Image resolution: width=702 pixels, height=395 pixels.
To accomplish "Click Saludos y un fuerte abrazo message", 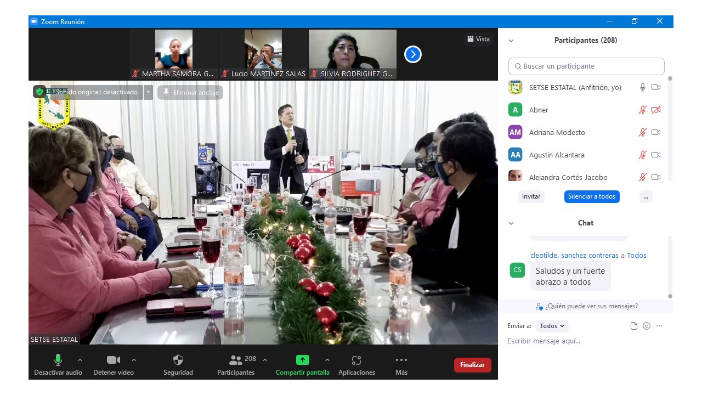I will 570,276.
